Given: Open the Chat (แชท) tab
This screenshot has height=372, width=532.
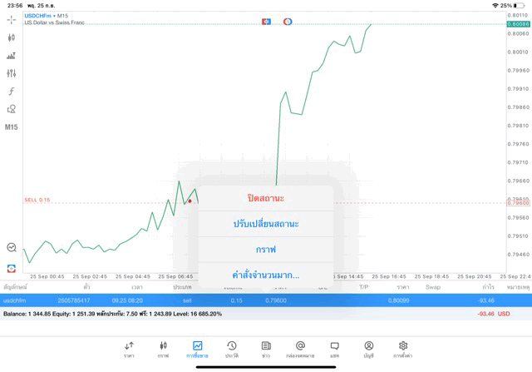Looking at the screenshot, I should tap(334, 349).
